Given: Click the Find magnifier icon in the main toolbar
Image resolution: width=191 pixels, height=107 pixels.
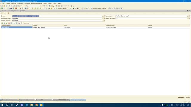Looking at the screenshot, I should tap(27, 6).
